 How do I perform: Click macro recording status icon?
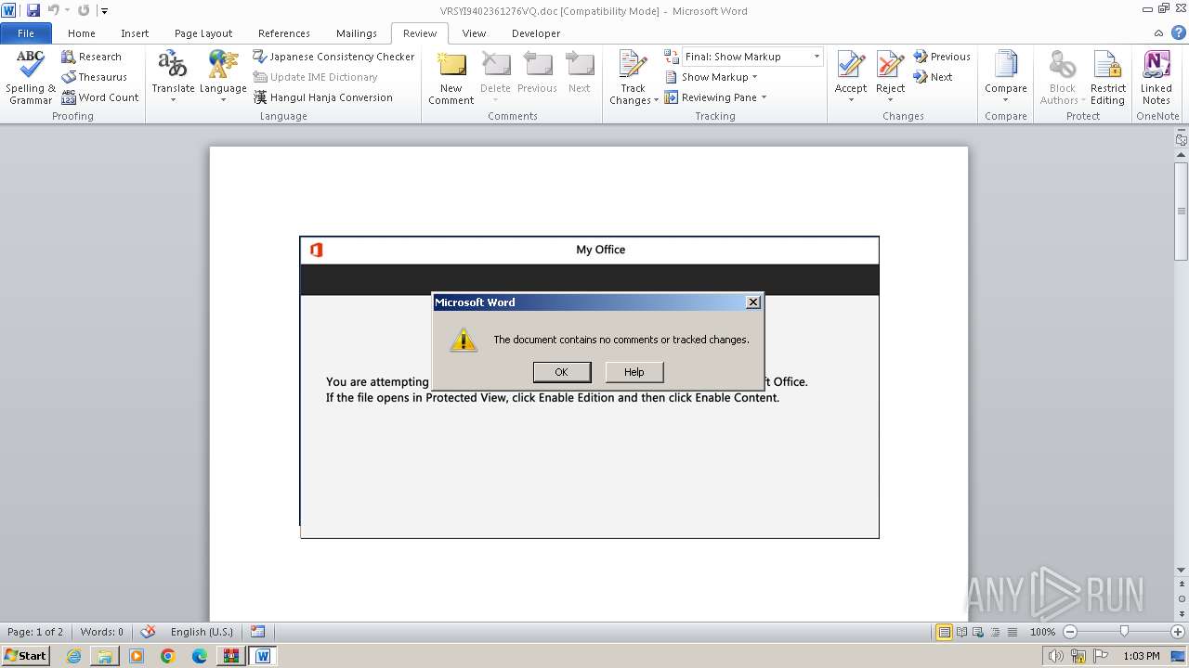click(257, 632)
